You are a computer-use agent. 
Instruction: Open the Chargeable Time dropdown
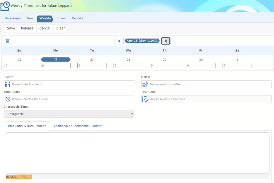point(69,114)
